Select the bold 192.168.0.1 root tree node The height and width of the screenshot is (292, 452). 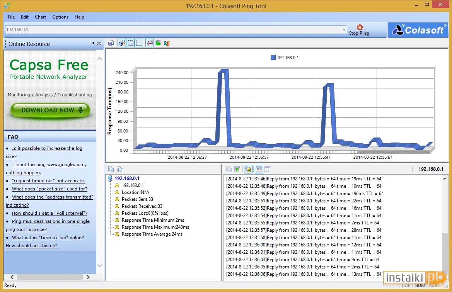(127, 178)
